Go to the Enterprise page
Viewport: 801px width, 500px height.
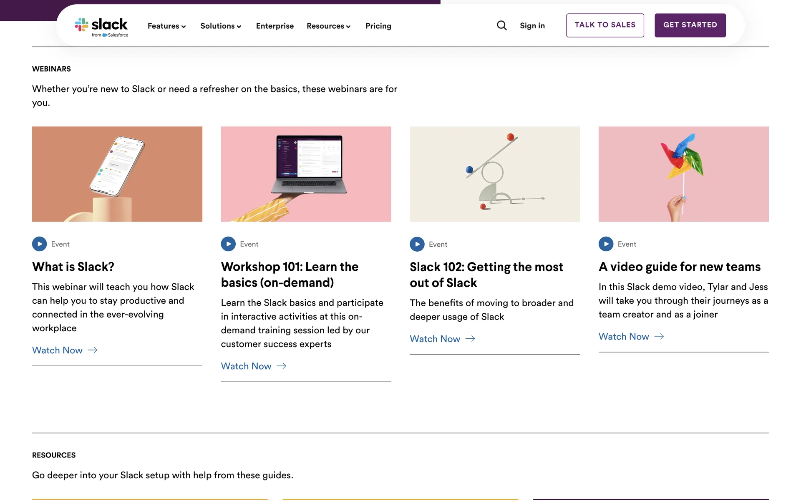275,26
